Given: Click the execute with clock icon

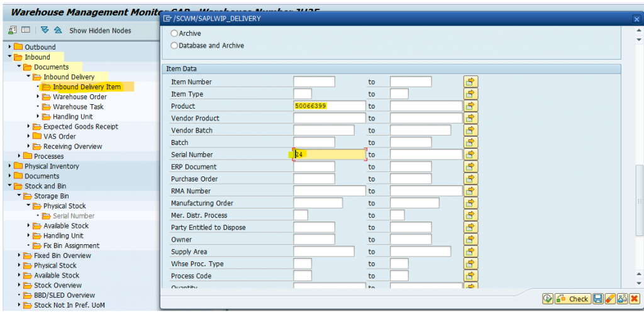Looking at the screenshot, I should 548,299.
